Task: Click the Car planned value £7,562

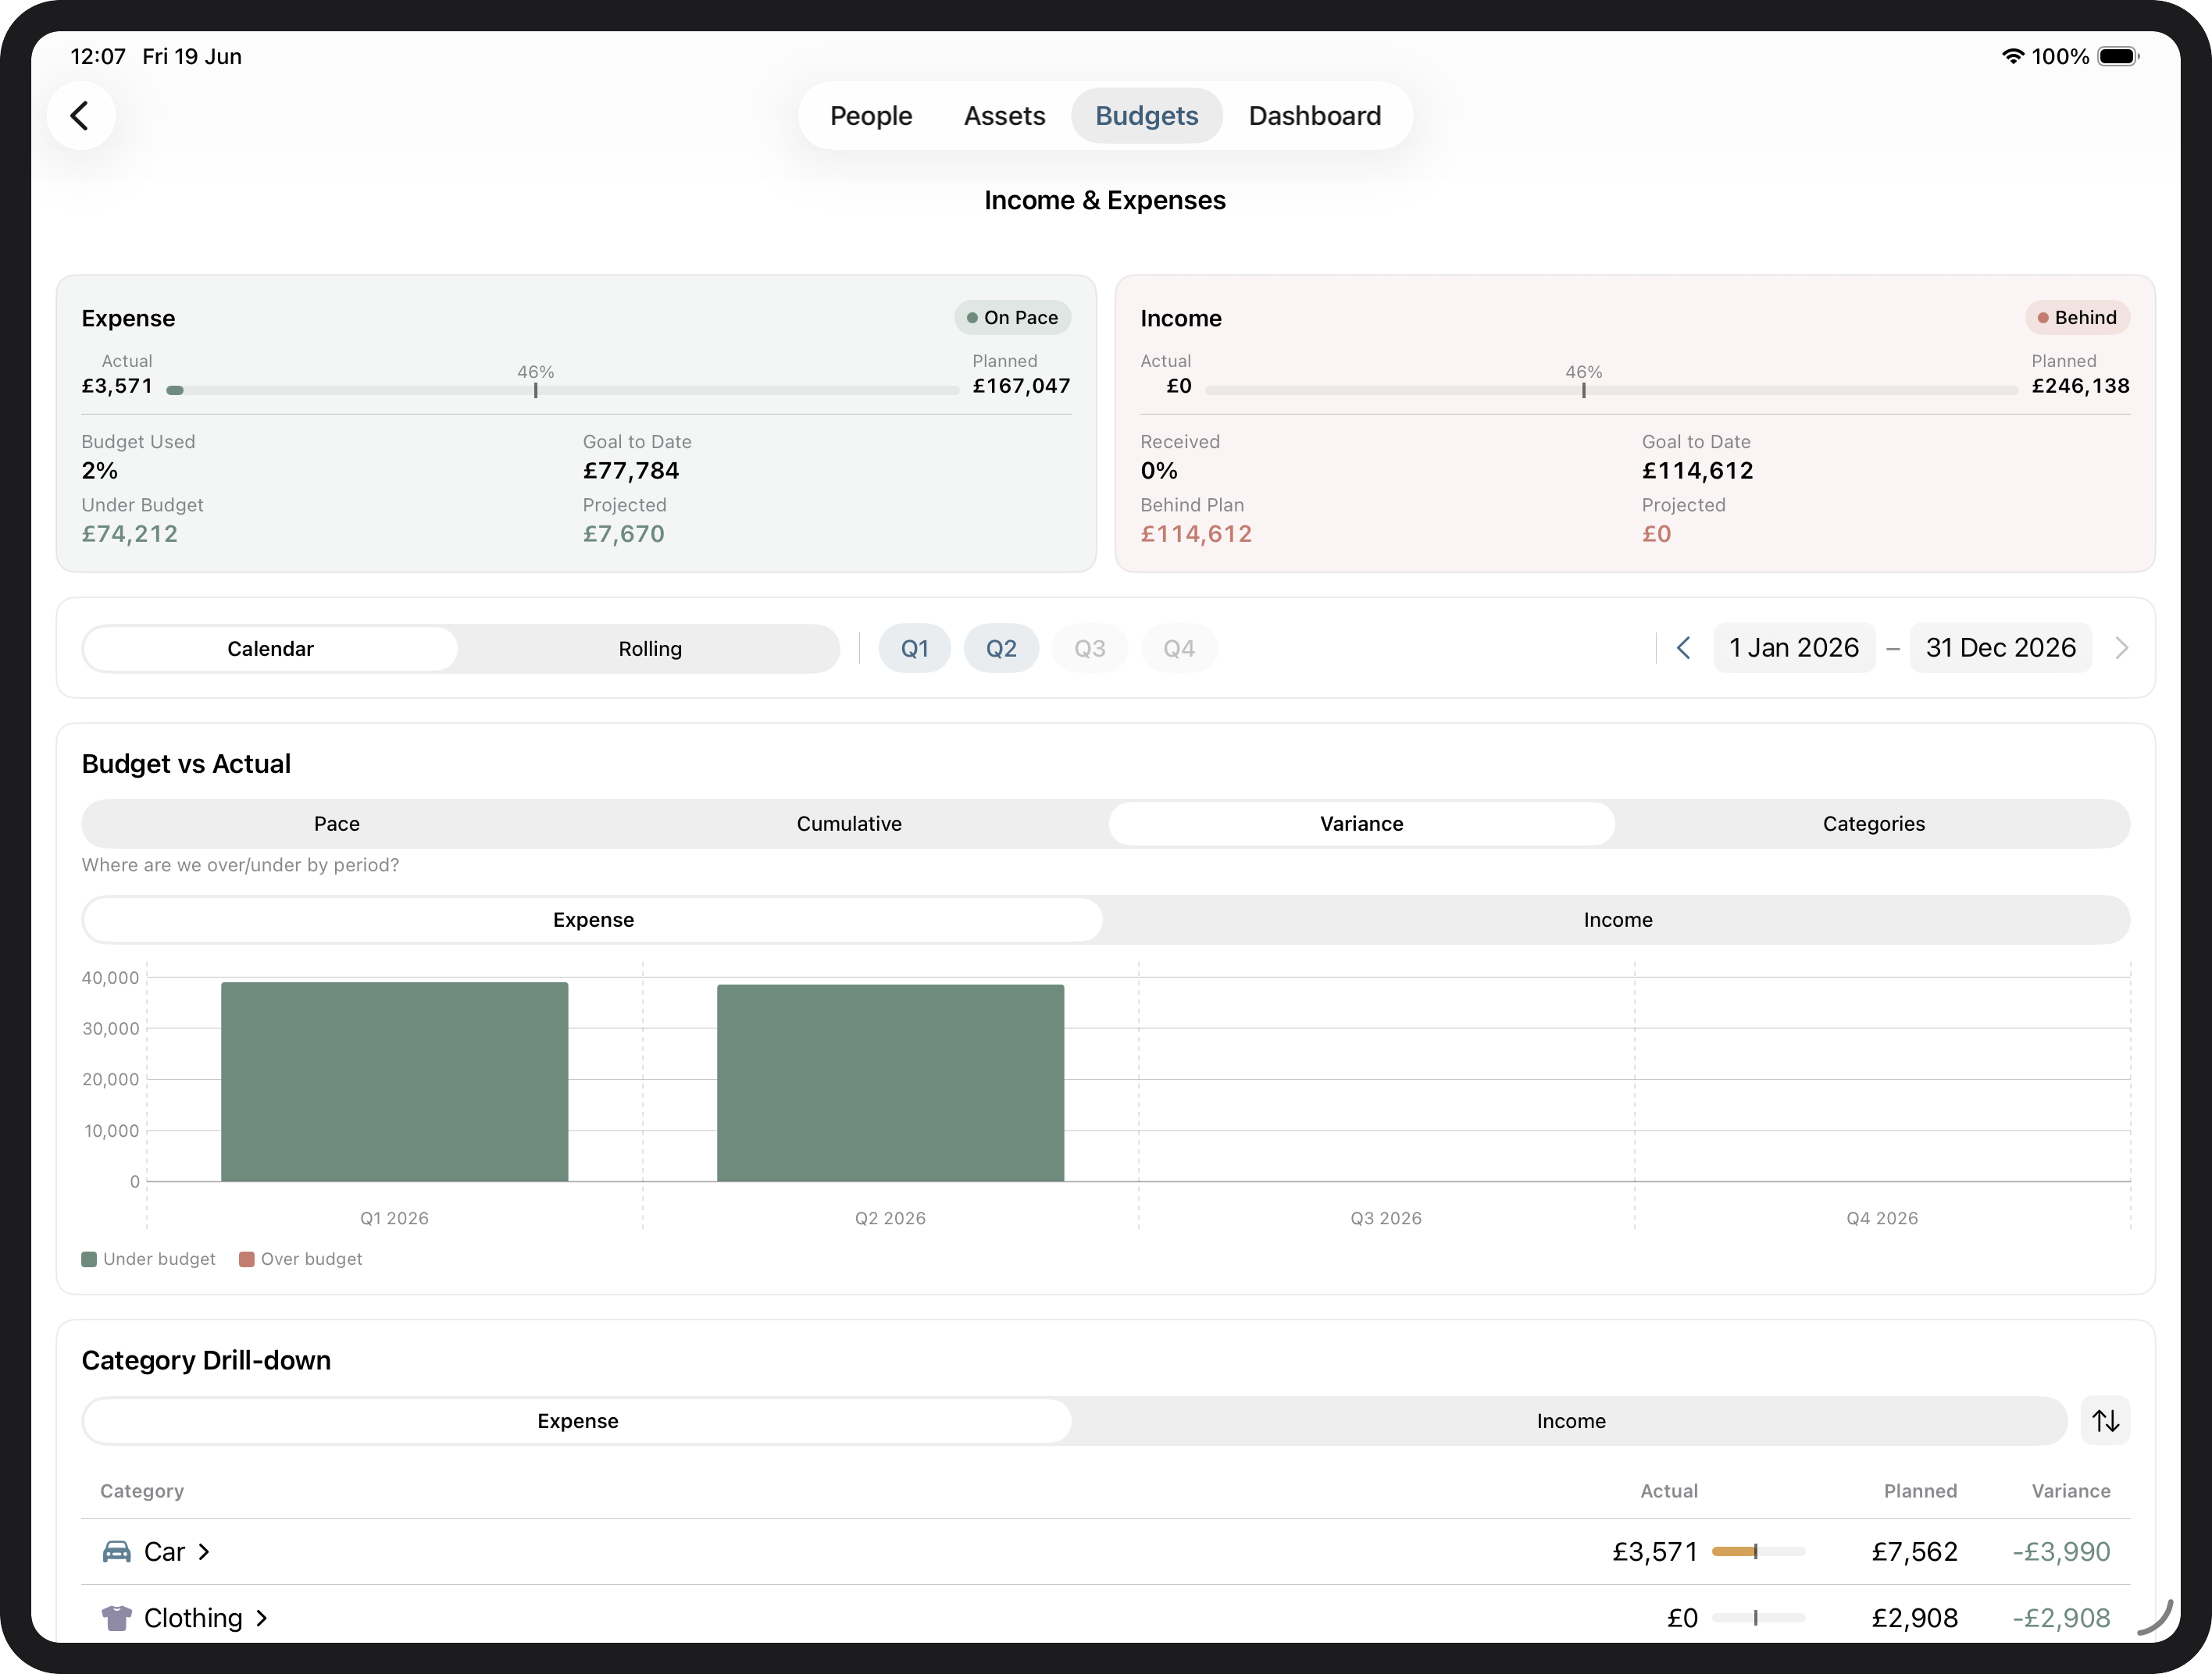Action: 1914,1551
